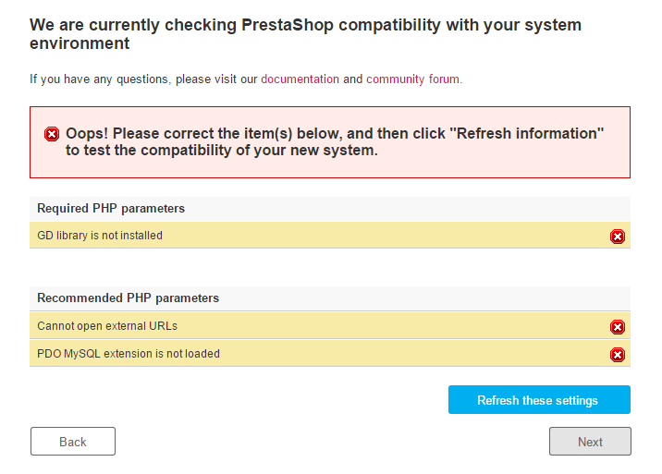Visit the community forum link

pos(412,79)
